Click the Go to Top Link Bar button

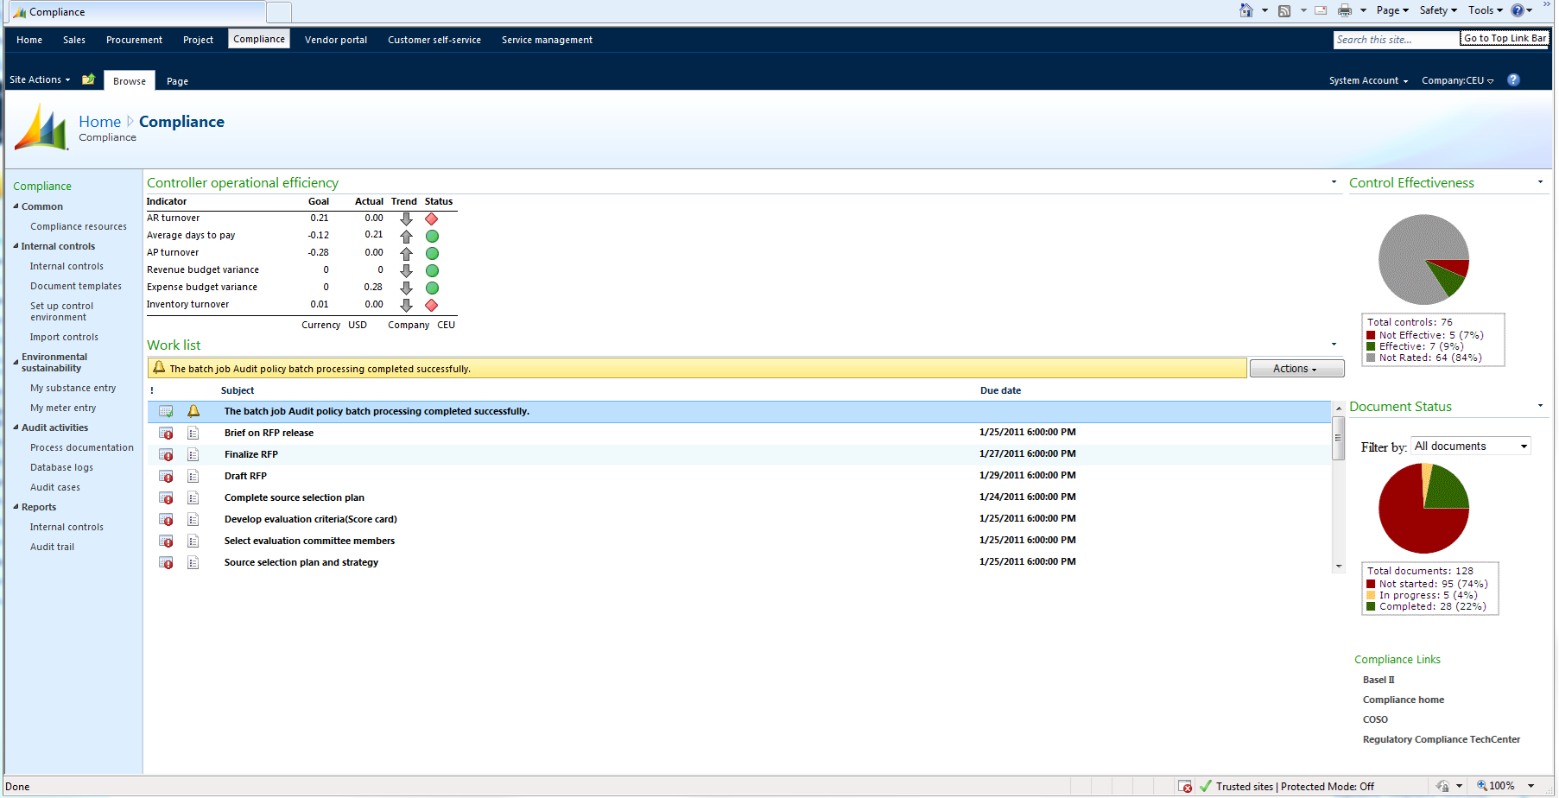[x=1505, y=38]
